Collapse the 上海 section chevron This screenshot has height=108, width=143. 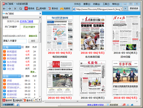[x=19, y=47]
